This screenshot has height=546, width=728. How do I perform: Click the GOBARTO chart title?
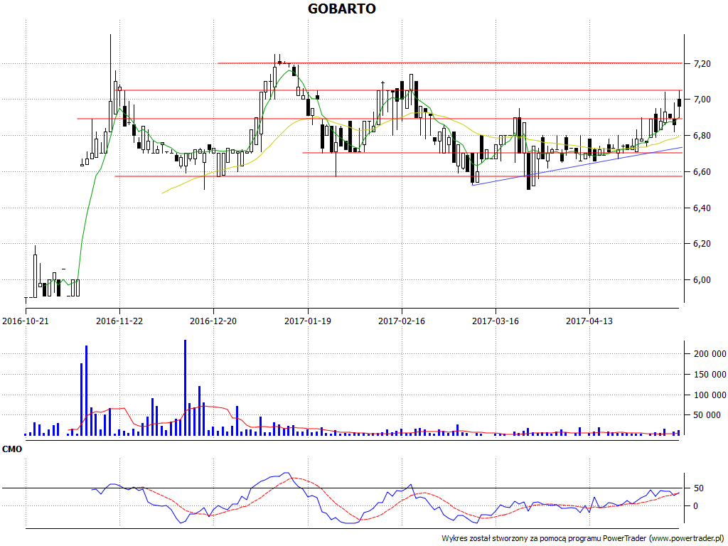click(x=342, y=9)
